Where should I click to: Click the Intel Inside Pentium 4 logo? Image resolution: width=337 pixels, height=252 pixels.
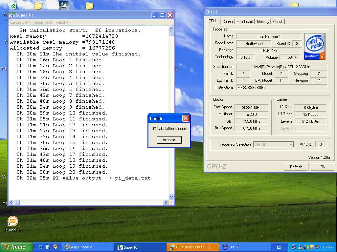(315, 46)
